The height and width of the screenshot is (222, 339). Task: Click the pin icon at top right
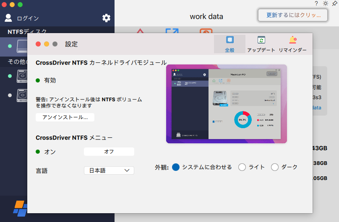point(334,3)
